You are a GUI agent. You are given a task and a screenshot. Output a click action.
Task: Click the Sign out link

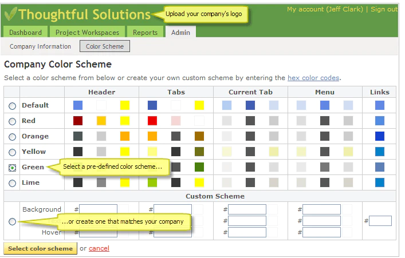coord(384,9)
